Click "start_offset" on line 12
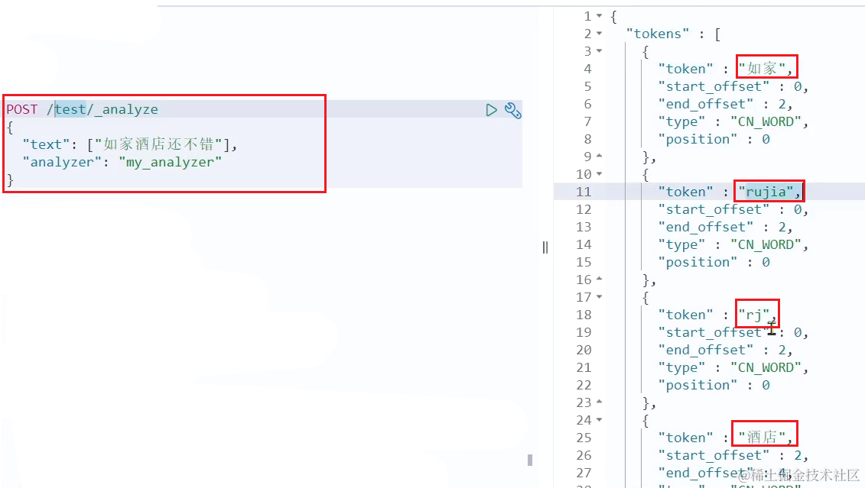Image resolution: width=865 pixels, height=488 pixels. pos(714,209)
